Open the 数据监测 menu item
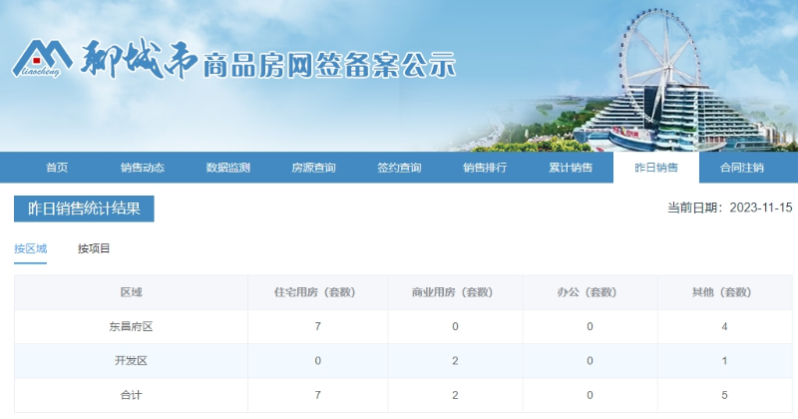Screen dimensions: 798x419 227,168
